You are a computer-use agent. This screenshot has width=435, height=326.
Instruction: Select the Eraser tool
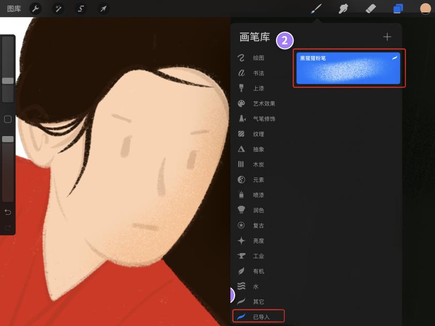[x=370, y=9]
